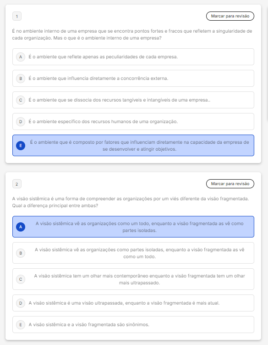Screen dimensions: 268x345
Task: Select answer about recursos tangíveis e intangíveis
Action: pyautogui.click(x=133, y=100)
